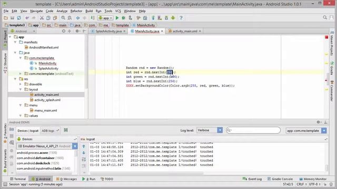Image resolution: width=337 pixels, height=189 pixels.
Task: Close the MainActivity.java tab
Action: click(162, 31)
